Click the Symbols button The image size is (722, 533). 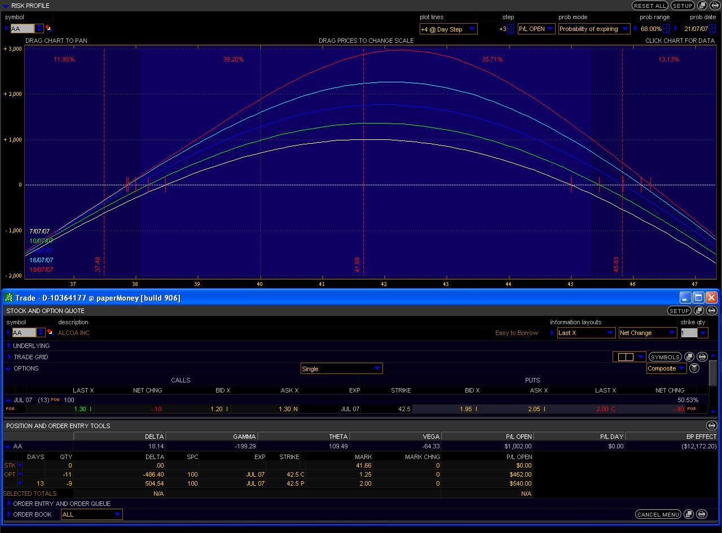pos(664,357)
